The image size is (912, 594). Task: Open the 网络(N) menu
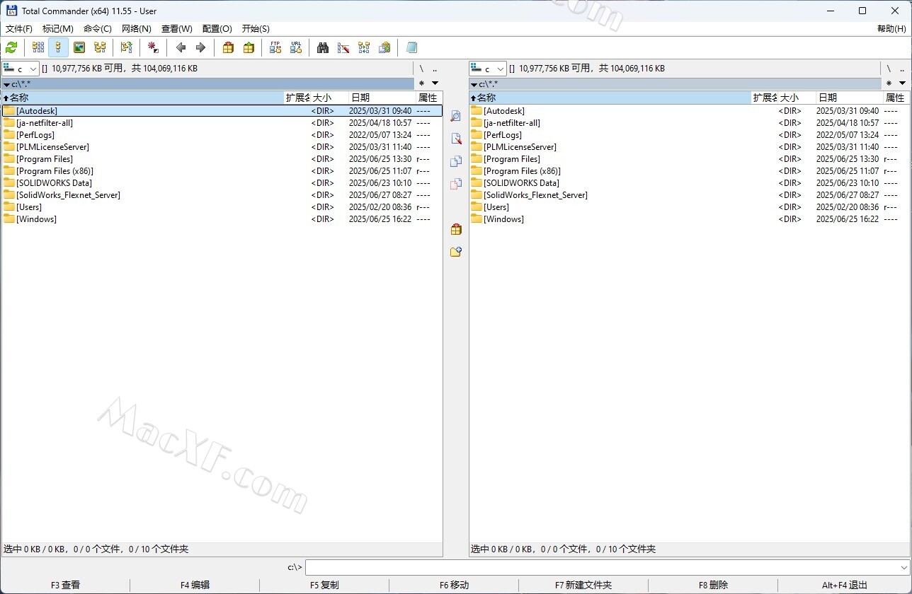(137, 29)
